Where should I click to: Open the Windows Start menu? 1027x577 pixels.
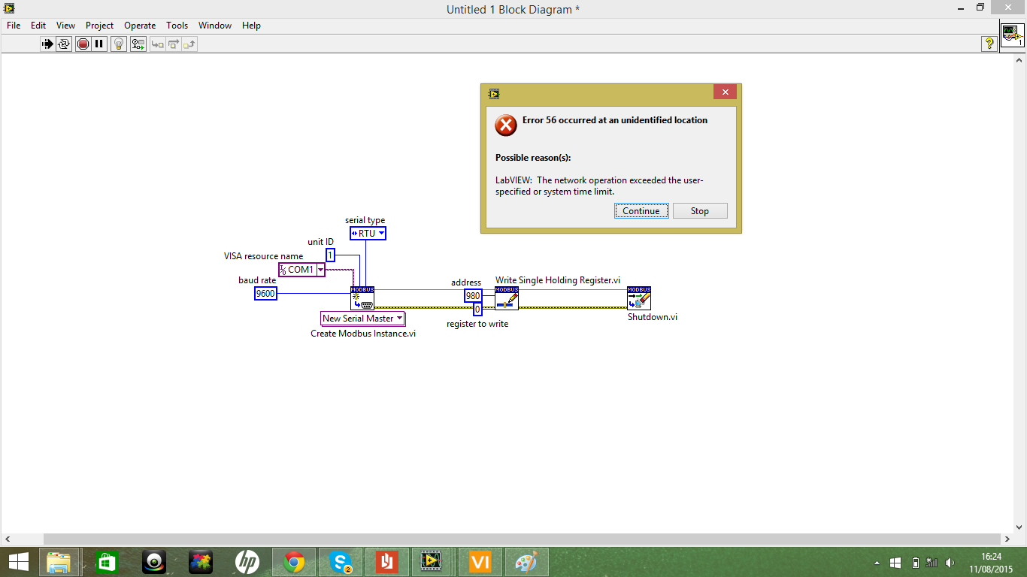click(19, 562)
